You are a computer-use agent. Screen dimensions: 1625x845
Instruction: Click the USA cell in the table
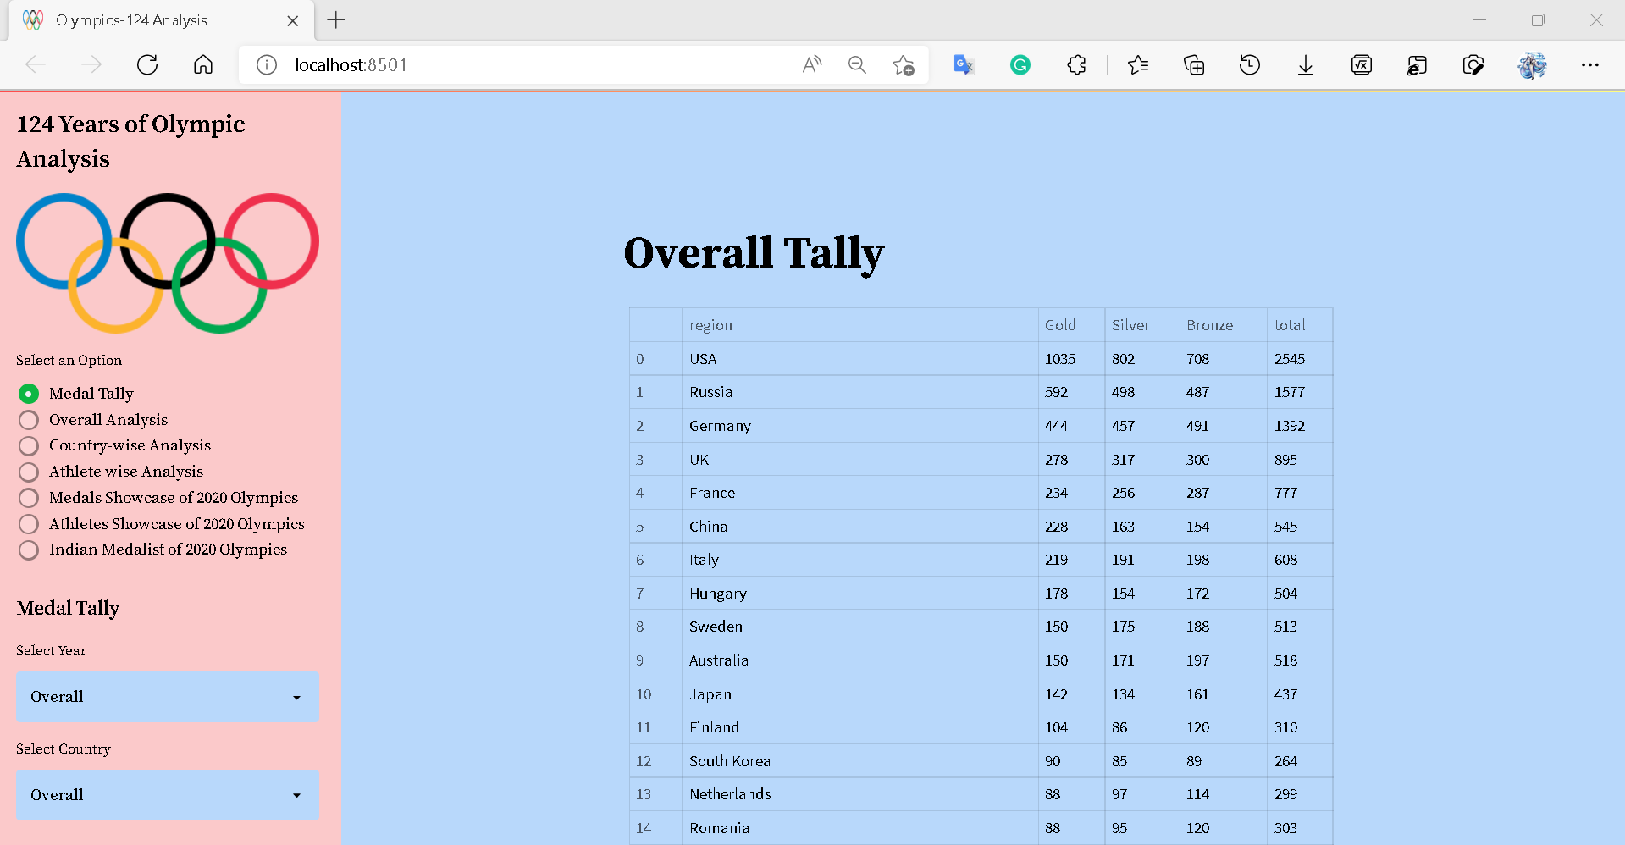(x=860, y=359)
